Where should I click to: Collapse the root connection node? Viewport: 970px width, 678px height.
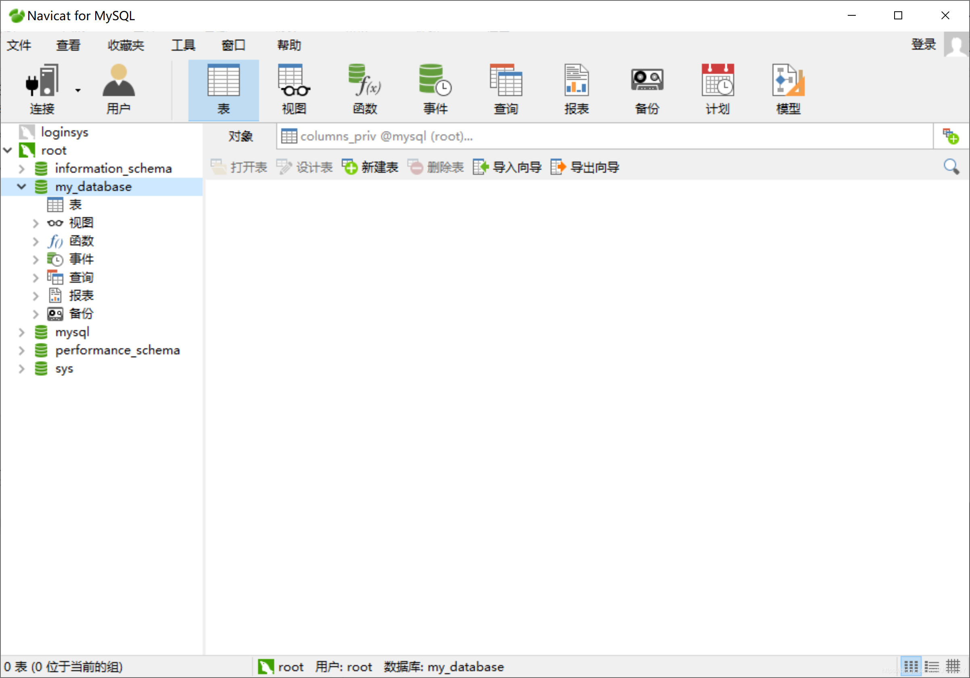point(8,150)
